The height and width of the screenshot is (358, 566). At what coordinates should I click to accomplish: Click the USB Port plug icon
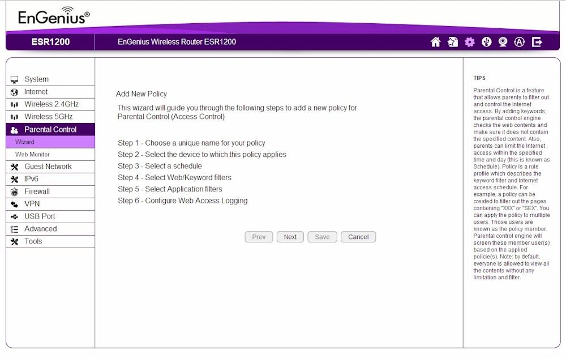pos(15,217)
